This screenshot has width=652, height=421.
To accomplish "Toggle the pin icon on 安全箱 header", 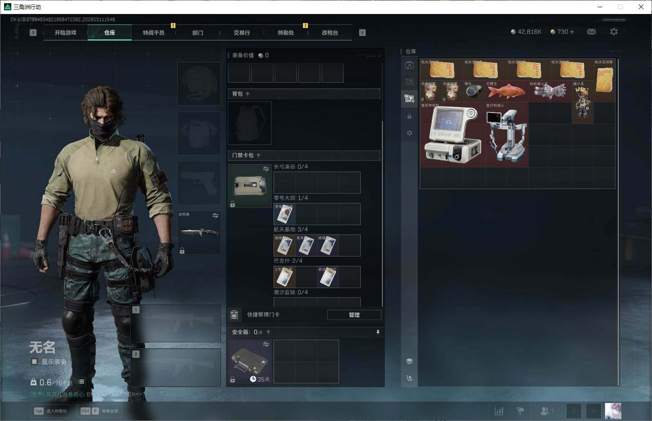I will (378, 332).
